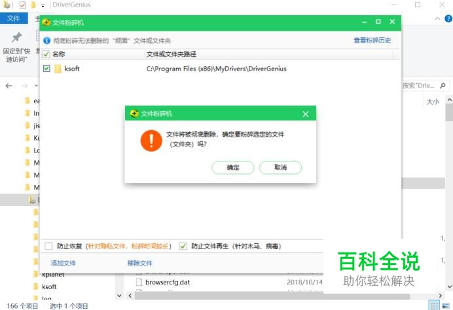Viewport: 453px width, 310px height.
Task: Click the magnifier search icon in Explorer
Action: tap(443, 86)
